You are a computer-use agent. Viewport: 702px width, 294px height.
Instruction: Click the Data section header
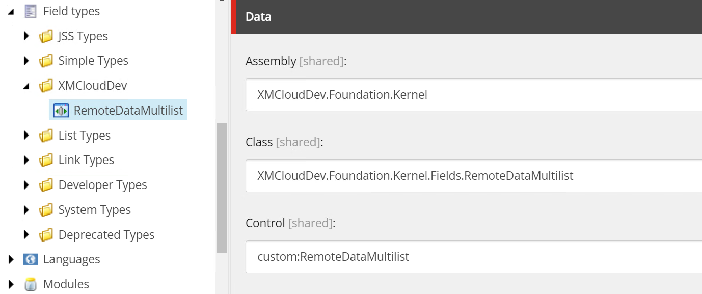tap(258, 16)
